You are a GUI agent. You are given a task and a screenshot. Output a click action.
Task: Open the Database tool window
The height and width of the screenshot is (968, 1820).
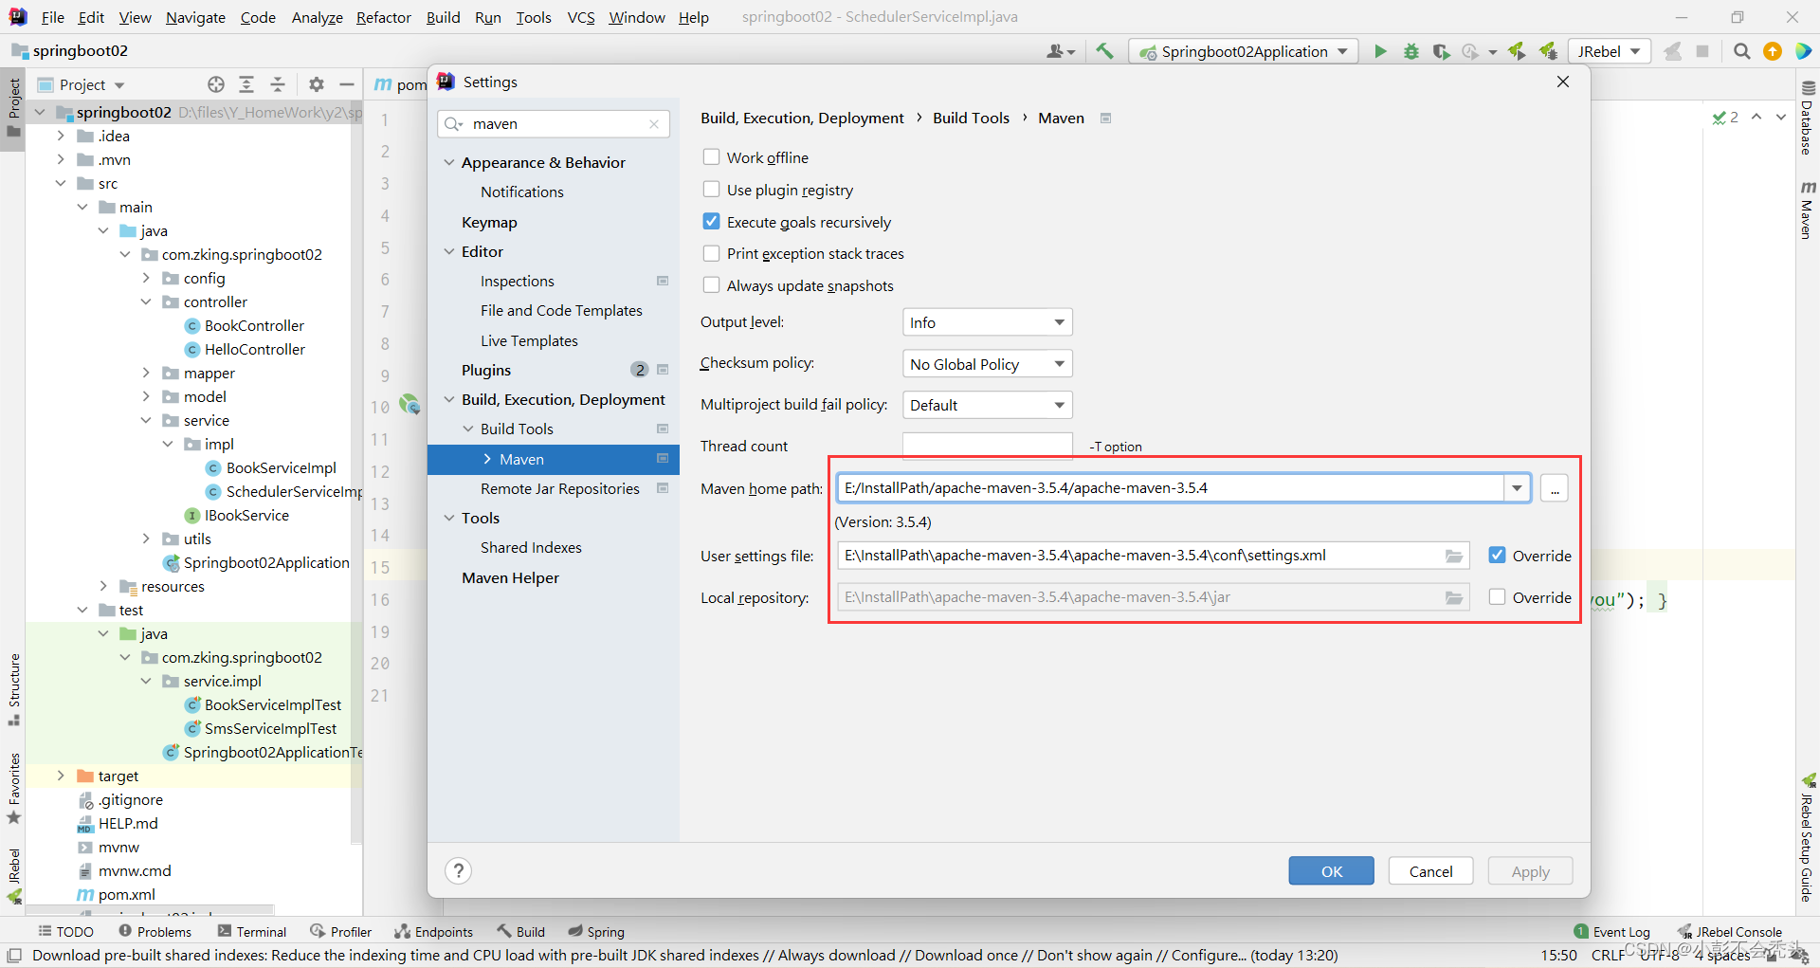point(1808,118)
